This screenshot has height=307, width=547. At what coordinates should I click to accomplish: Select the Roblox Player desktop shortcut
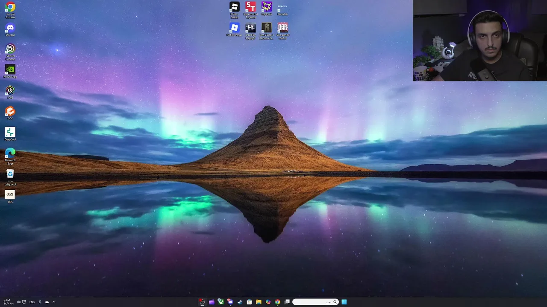point(234,30)
